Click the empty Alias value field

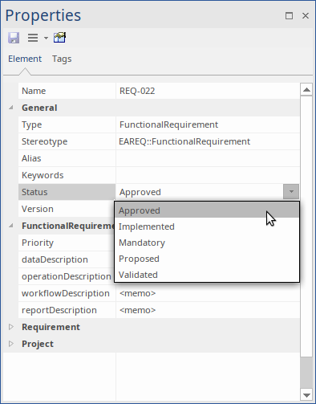tap(208, 158)
